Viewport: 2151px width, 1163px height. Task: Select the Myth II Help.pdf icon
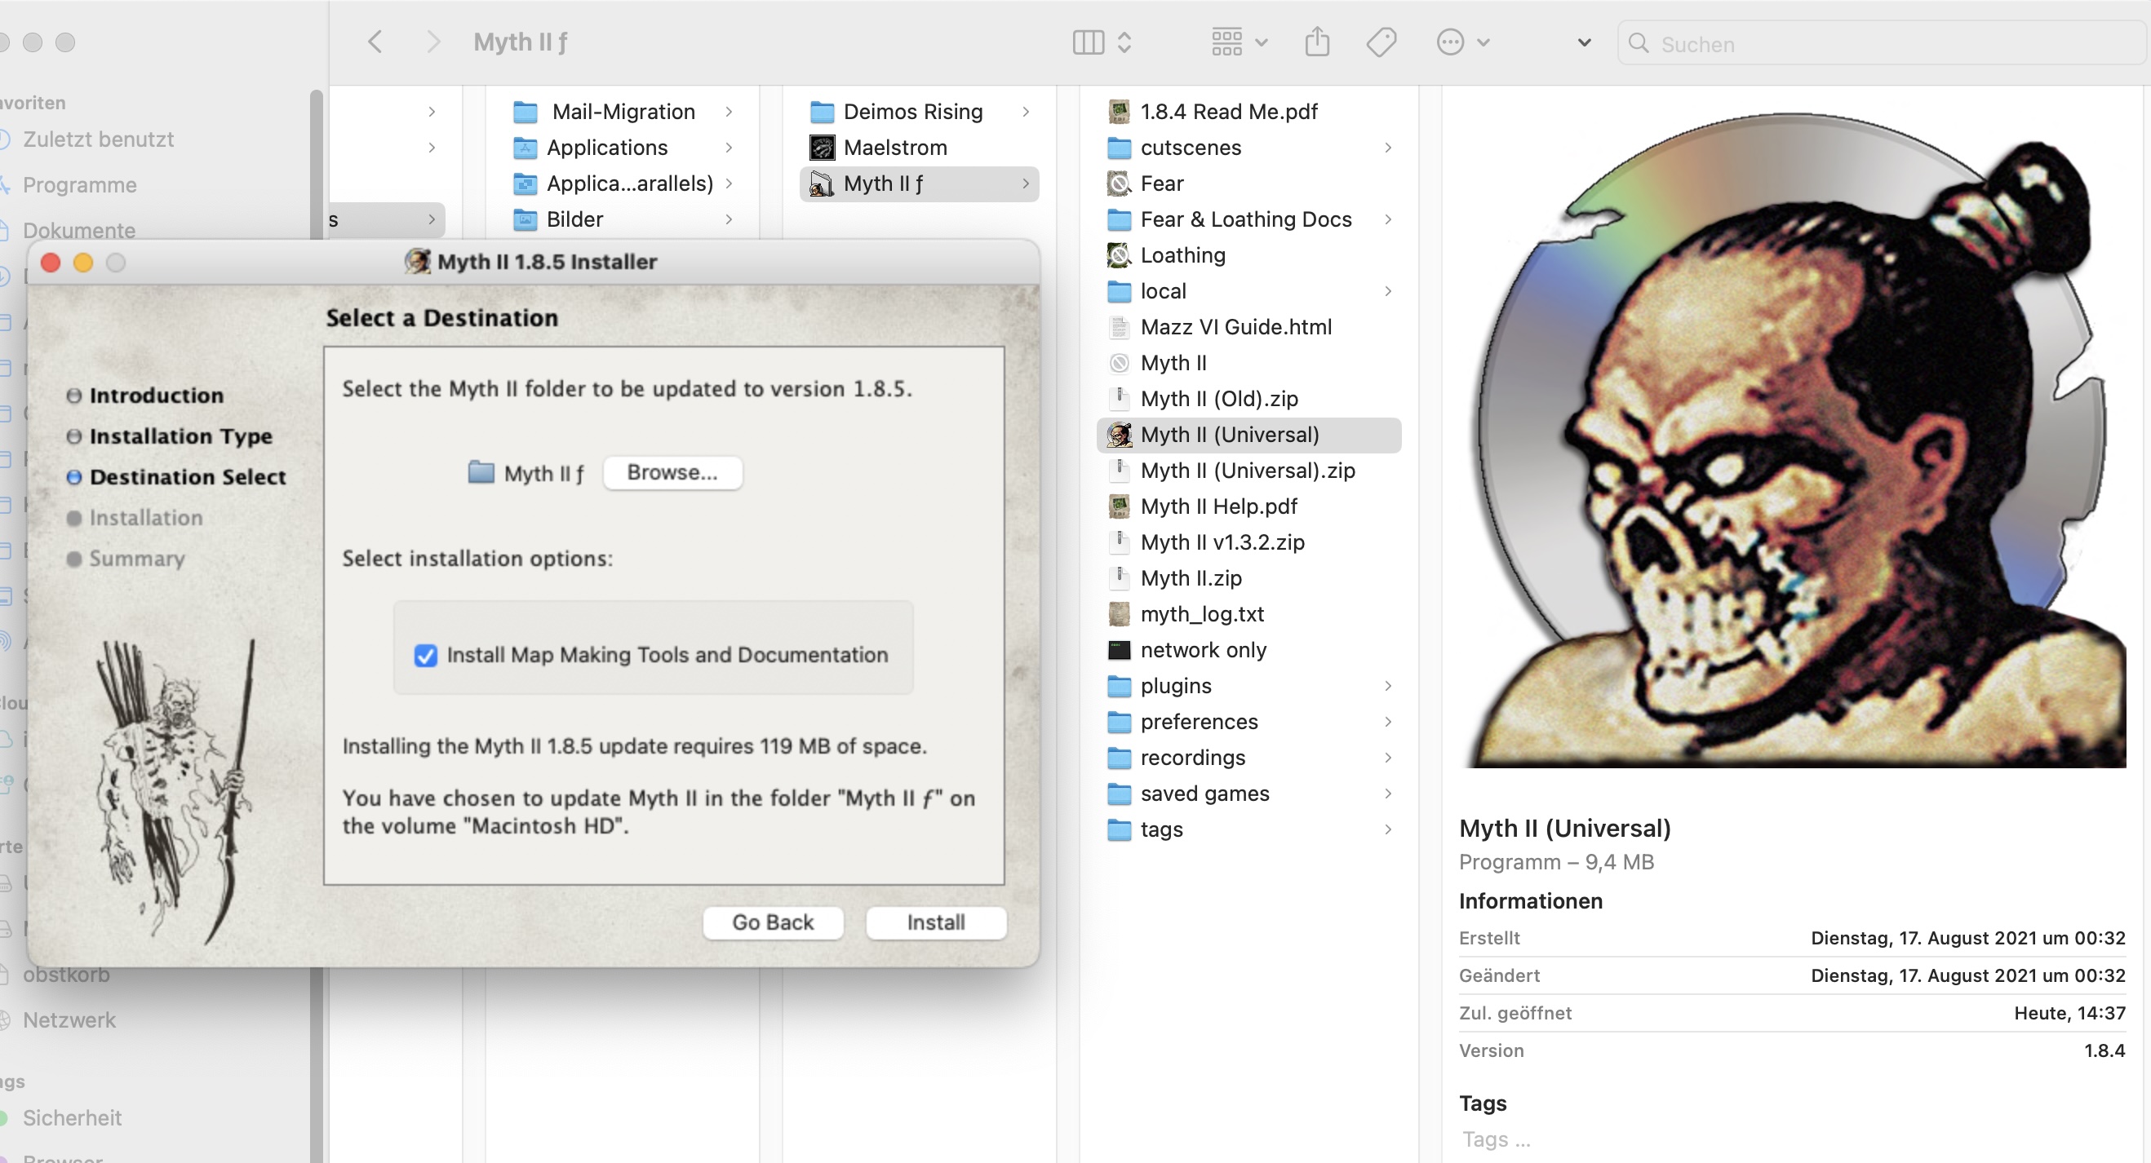coord(1119,506)
